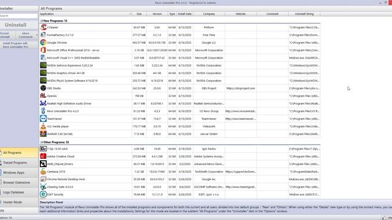Click the Google Chrome icon in list
The image size is (392, 220).
coord(43,42)
